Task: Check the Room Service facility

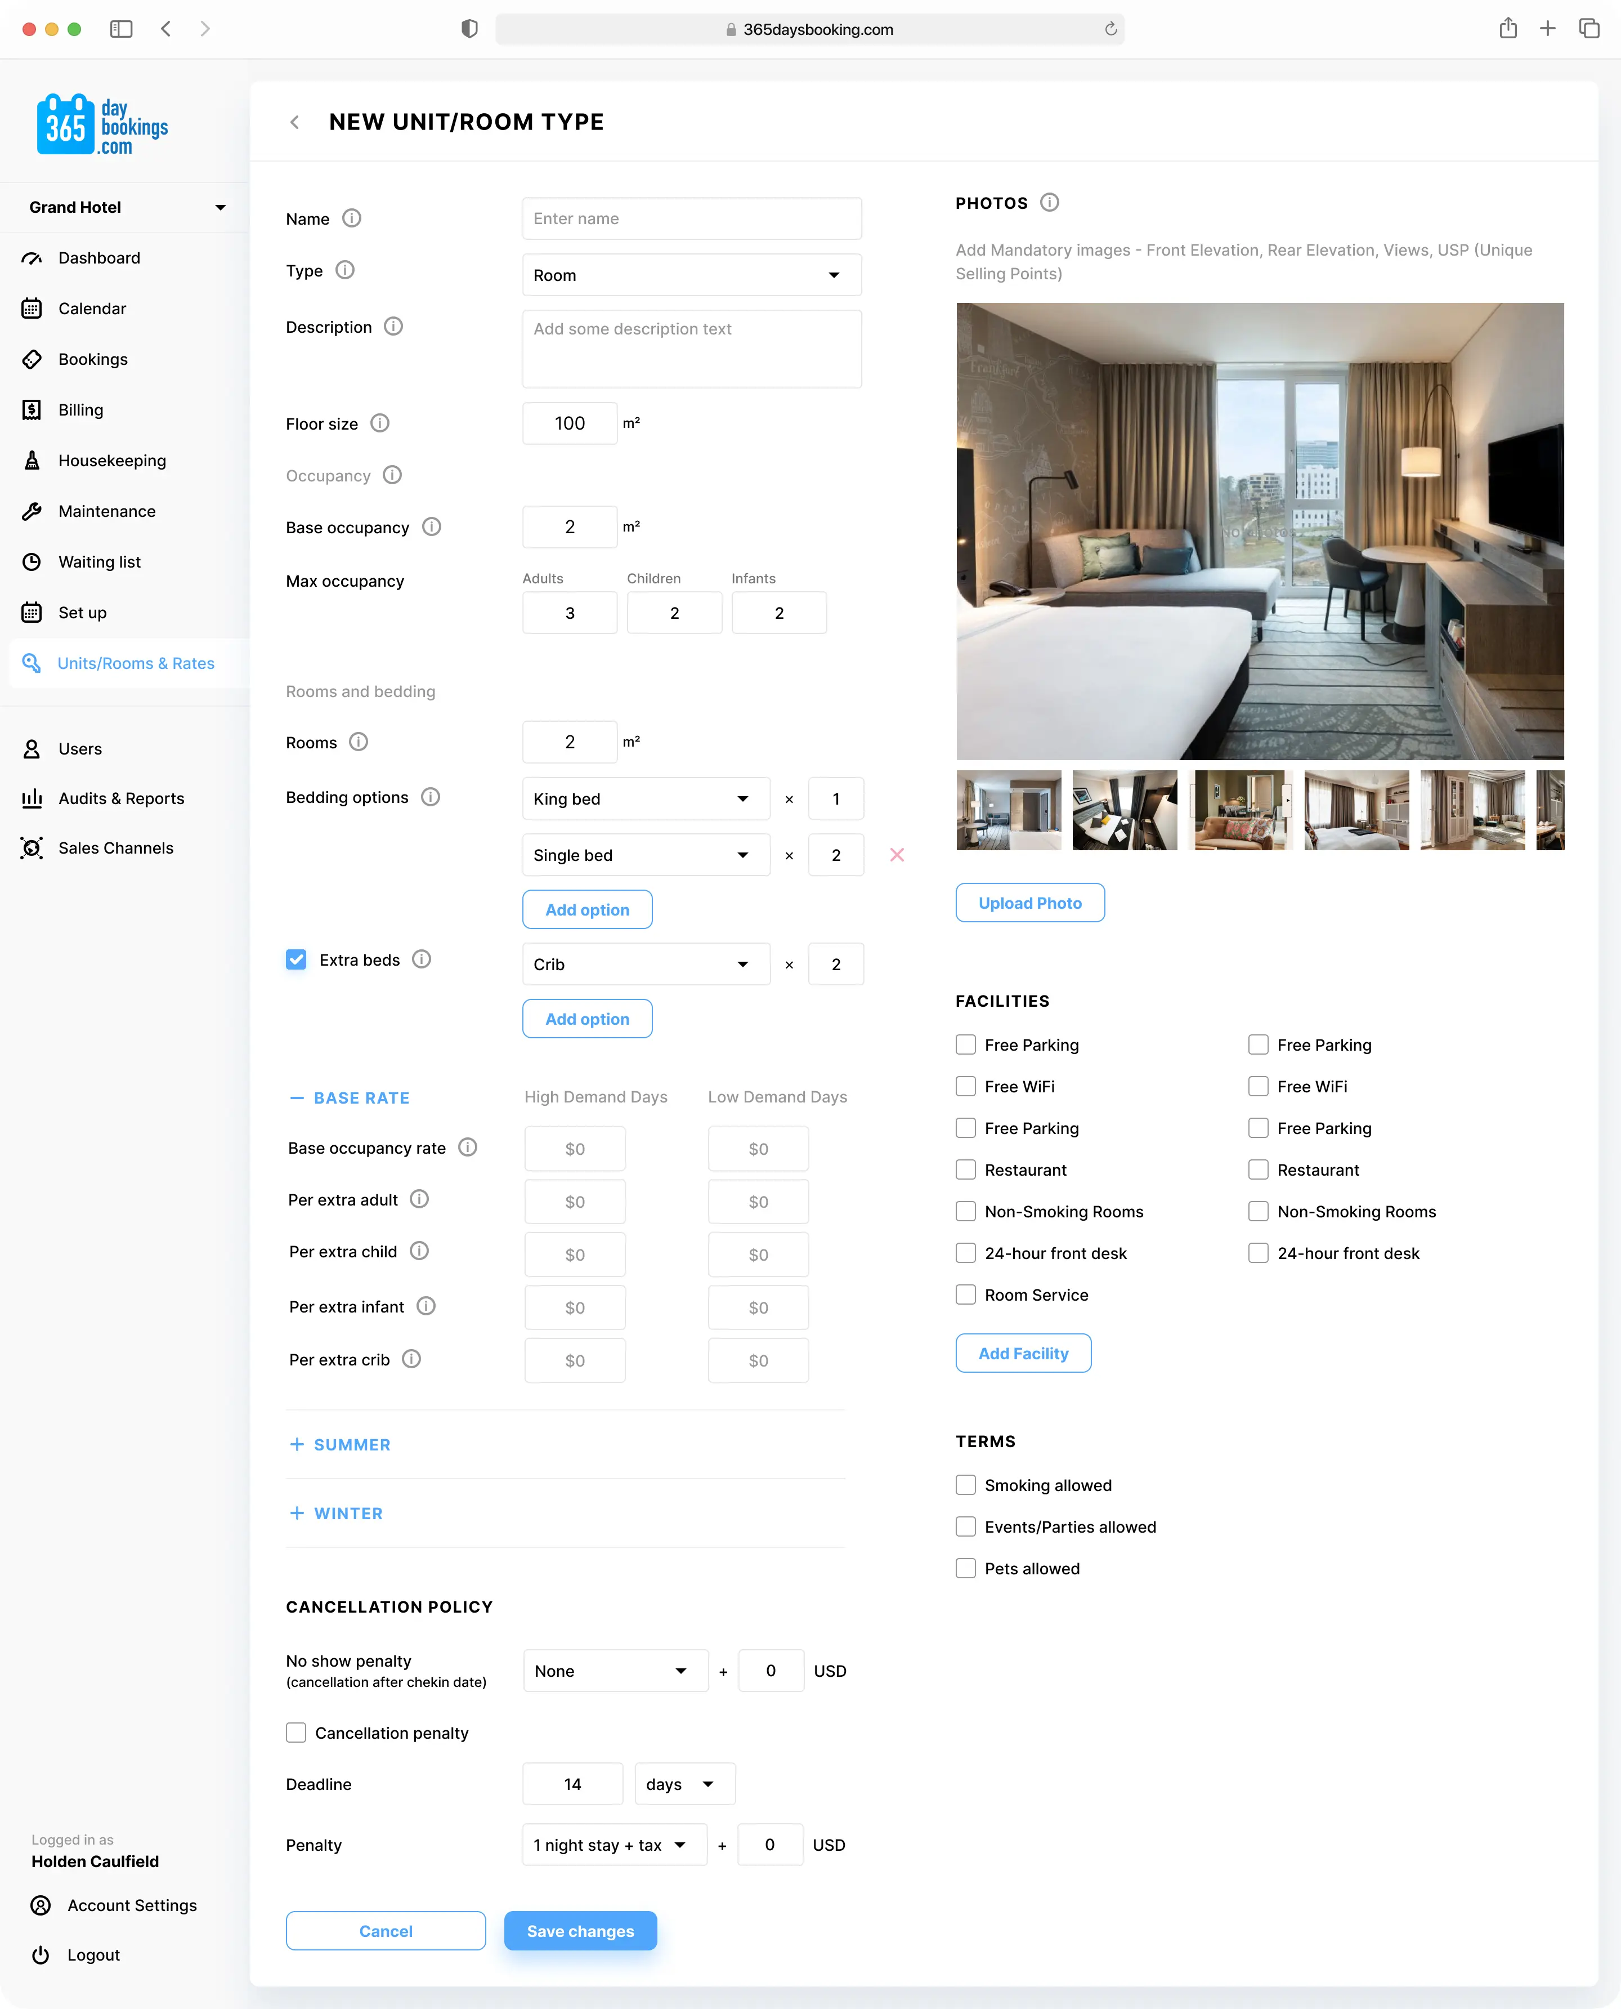Action: click(x=965, y=1294)
